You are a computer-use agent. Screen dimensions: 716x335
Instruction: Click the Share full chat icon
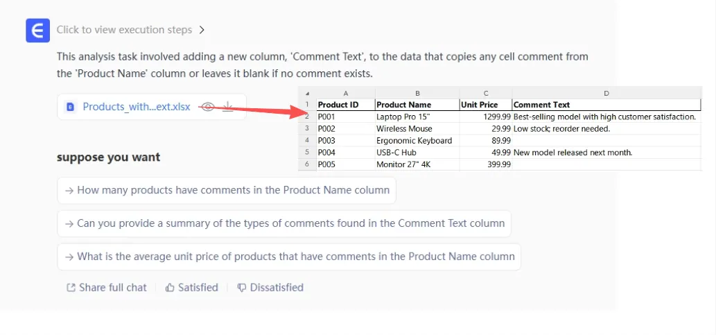coord(71,287)
